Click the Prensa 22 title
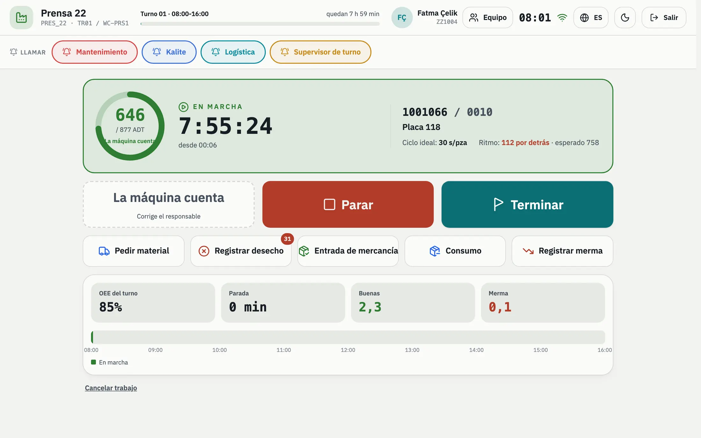Screen dimensions: 701x438 coord(63,13)
